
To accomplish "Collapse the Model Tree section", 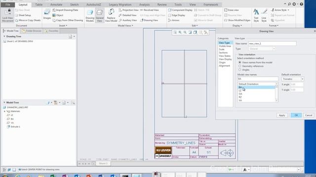I will pyautogui.click(x=4, y=103).
